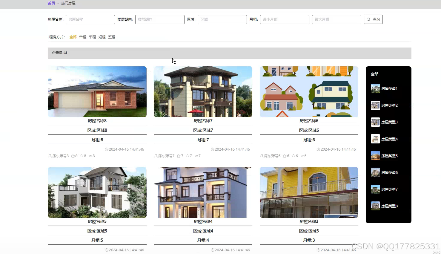Focus the 最小月租 input field
The image size is (441, 254).
pos(285,19)
